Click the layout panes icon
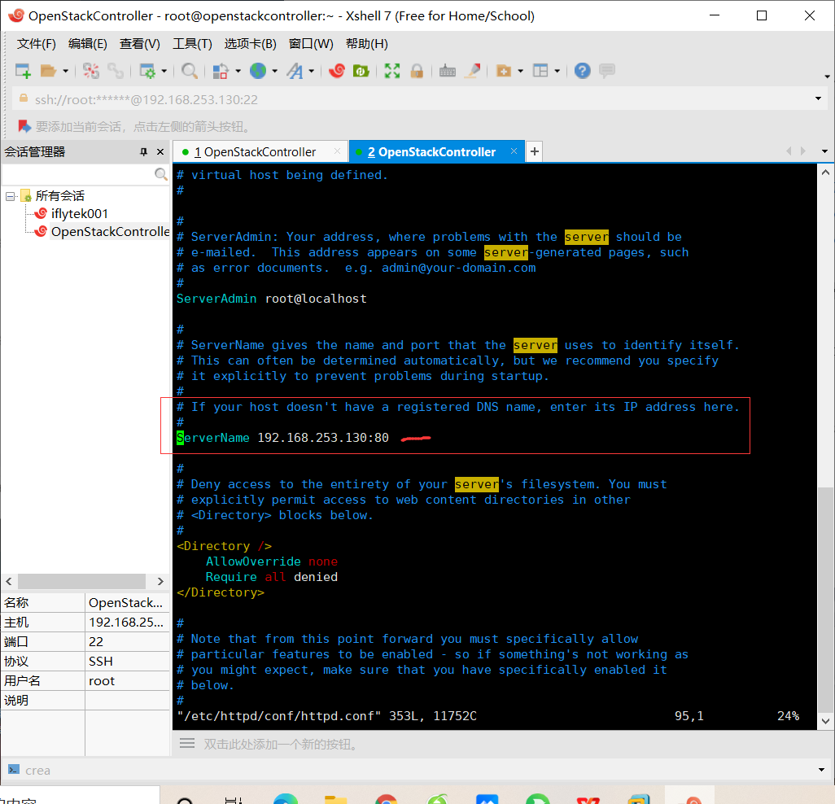Screen dimensions: 835x804 [x=540, y=71]
